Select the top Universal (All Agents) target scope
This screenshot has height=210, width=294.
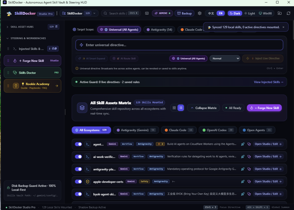119,30
